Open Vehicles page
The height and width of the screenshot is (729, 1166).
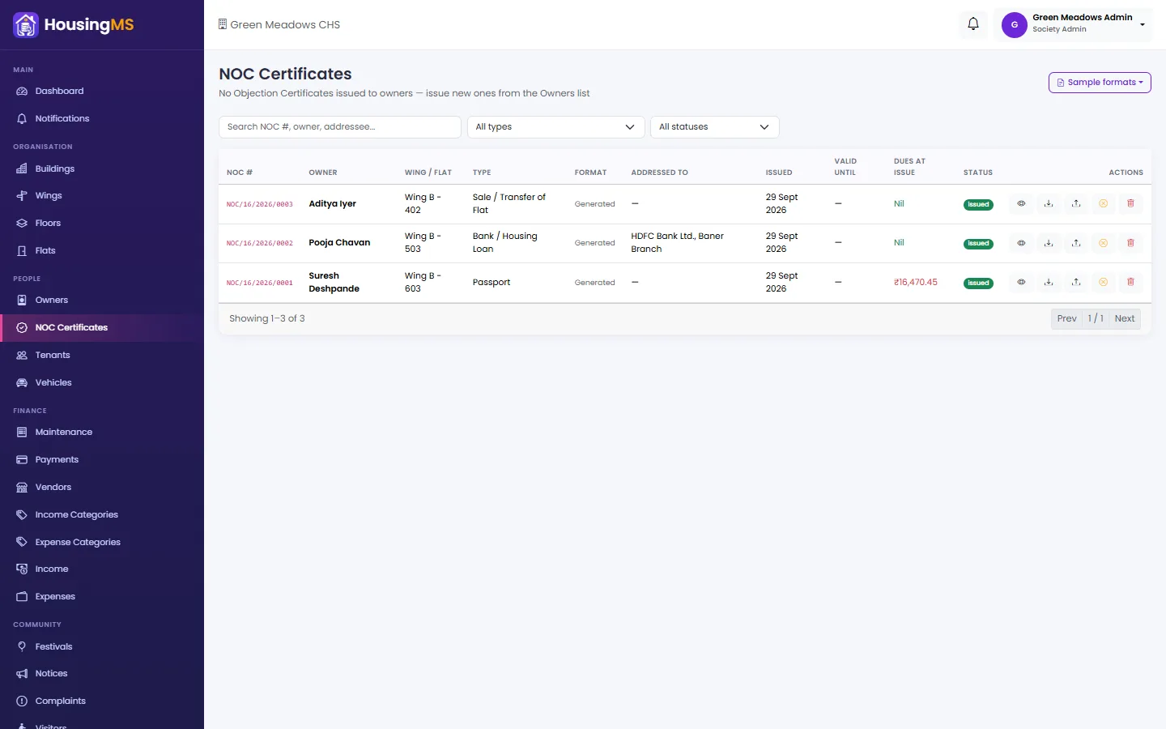(x=102, y=382)
